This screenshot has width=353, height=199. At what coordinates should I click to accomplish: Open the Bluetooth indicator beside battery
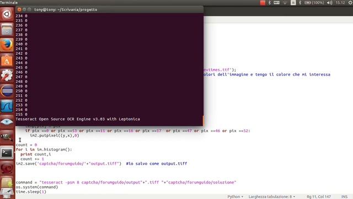(x=300, y=3)
